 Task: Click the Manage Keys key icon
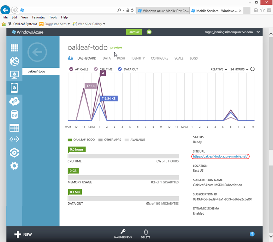(123, 232)
